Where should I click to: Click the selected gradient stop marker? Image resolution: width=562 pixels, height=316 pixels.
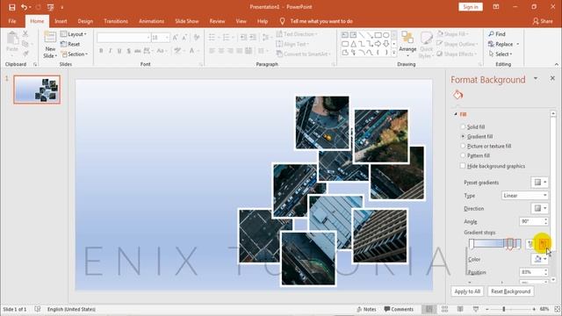click(x=510, y=244)
